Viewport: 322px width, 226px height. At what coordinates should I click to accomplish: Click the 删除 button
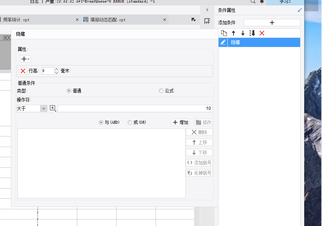(199, 132)
